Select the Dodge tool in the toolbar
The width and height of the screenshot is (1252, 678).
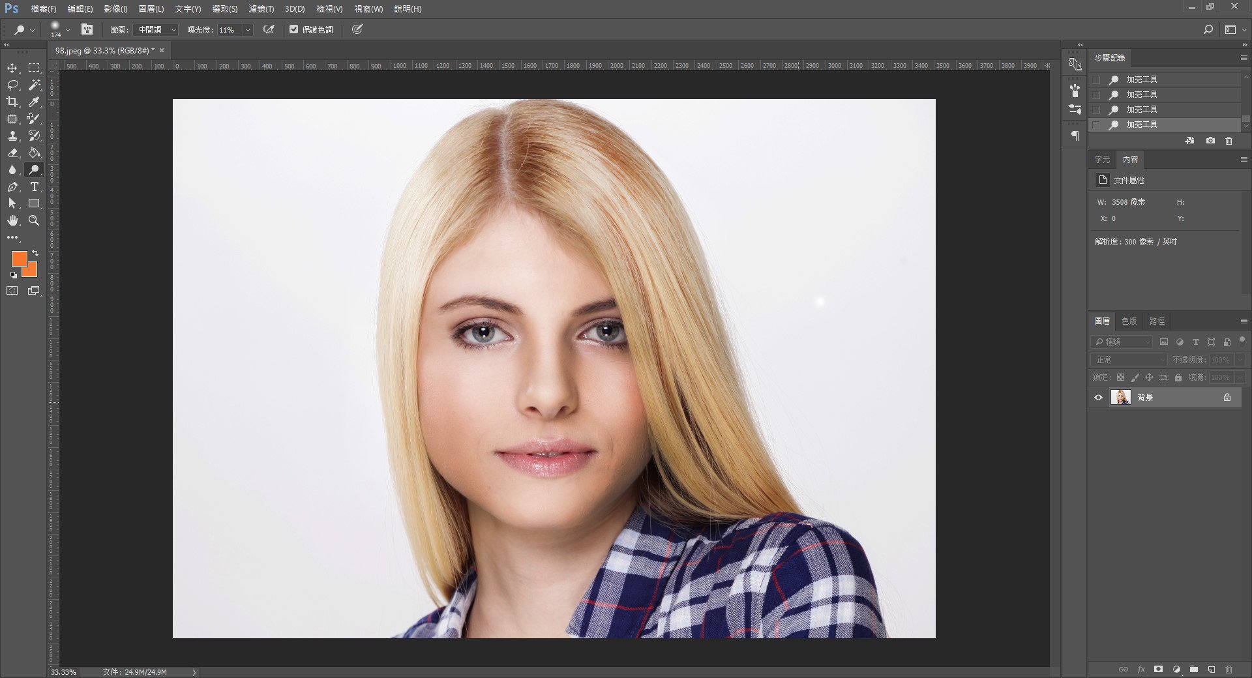tap(34, 169)
